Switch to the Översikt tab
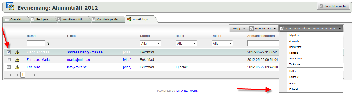The height and width of the screenshot is (99, 356). coord(15,19)
